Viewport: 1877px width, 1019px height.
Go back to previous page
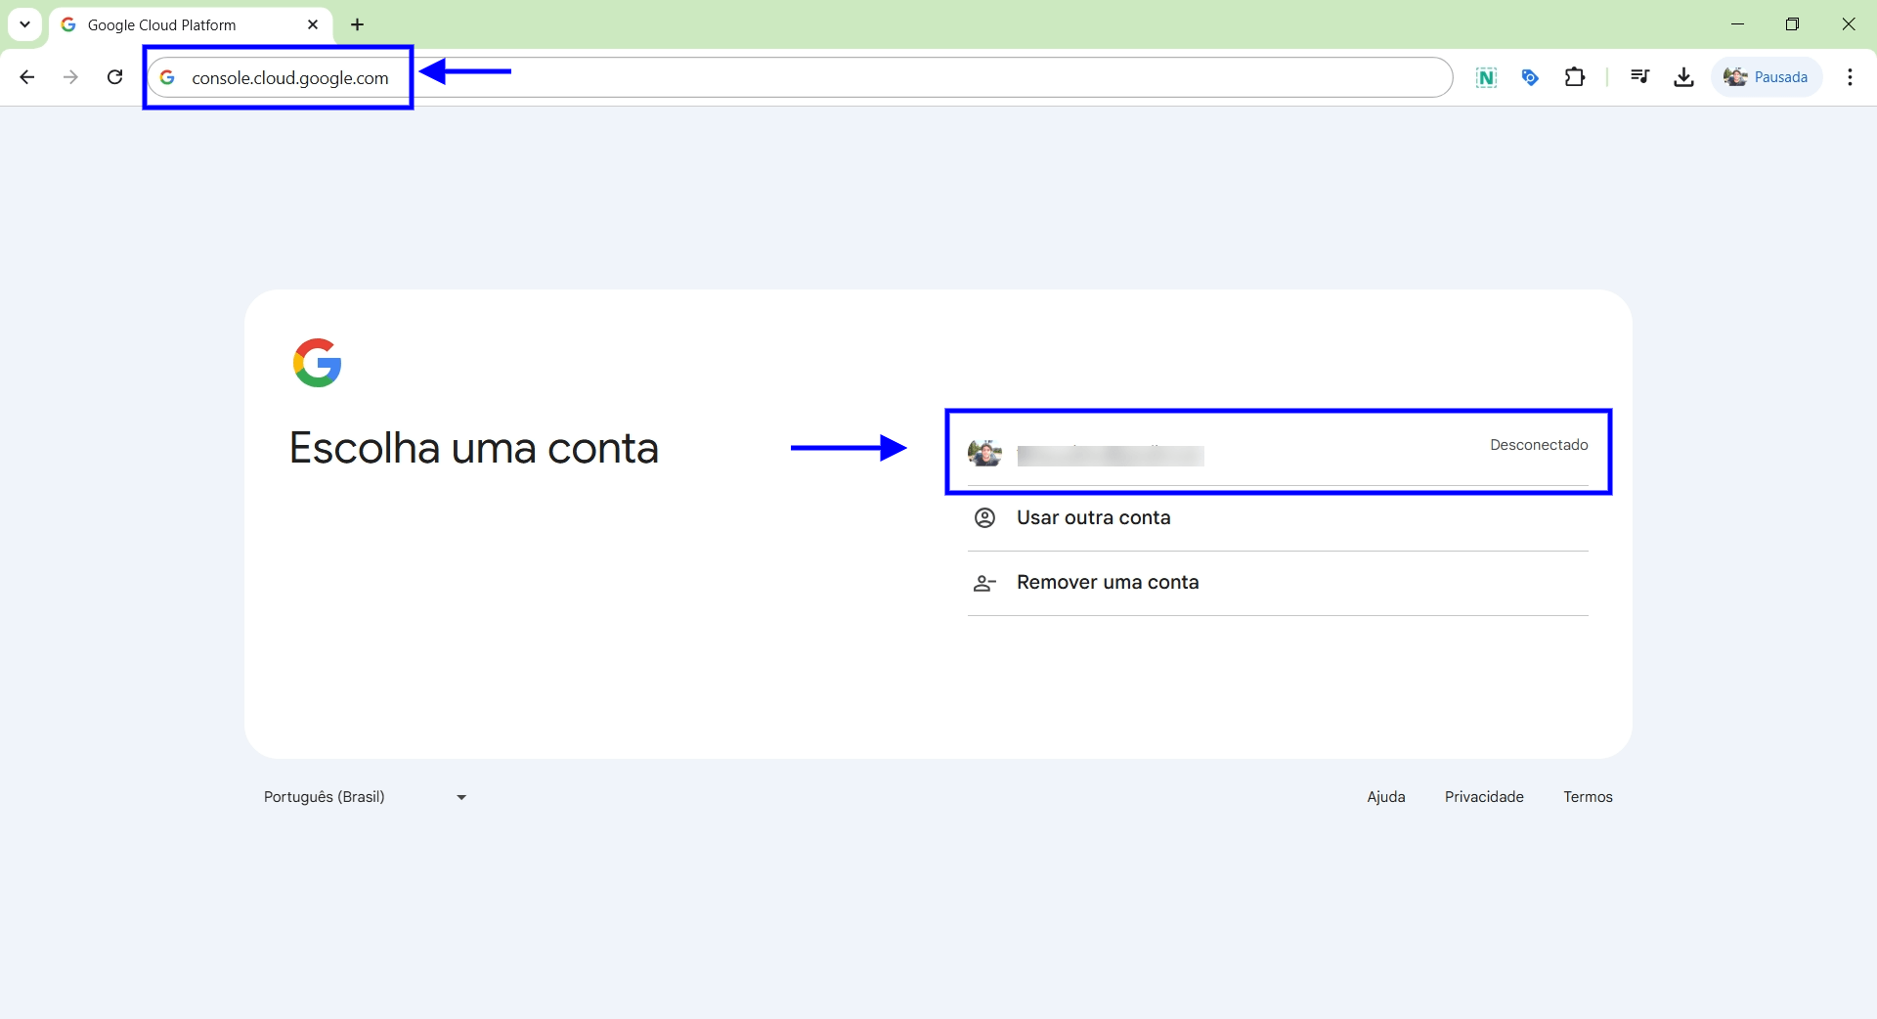[27, 77]
